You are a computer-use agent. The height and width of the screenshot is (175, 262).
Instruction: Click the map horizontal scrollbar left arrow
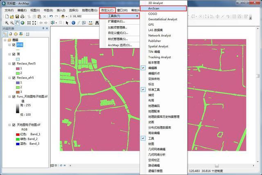70,166
